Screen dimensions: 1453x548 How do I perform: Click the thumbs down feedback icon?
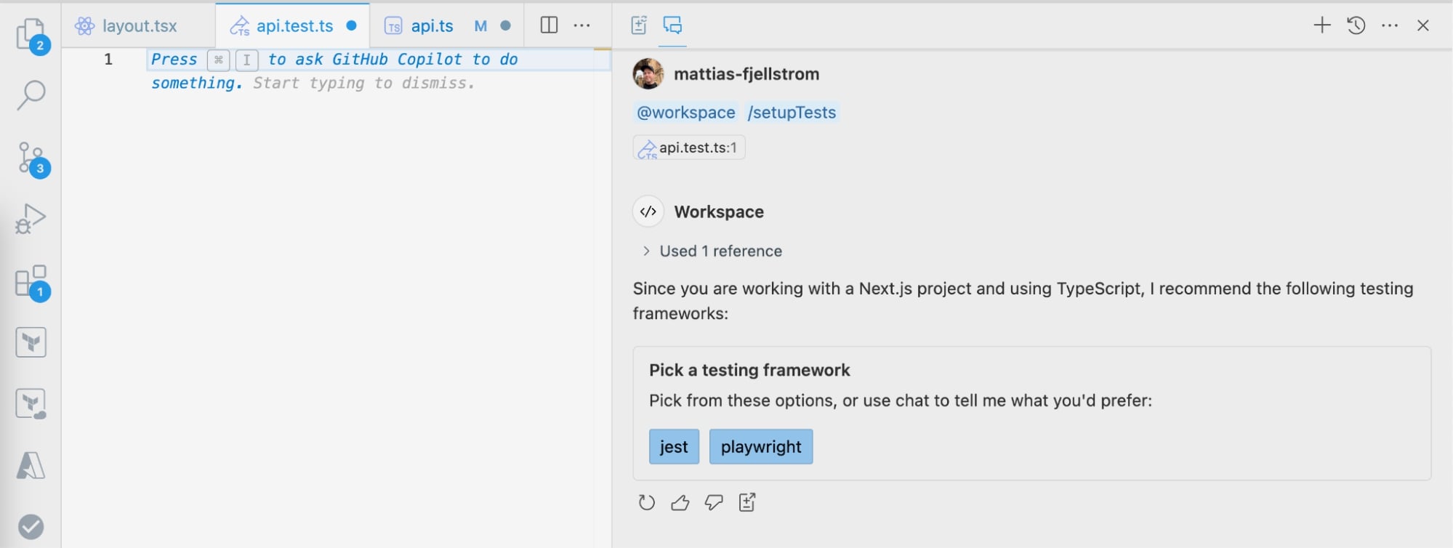[714, 503]
